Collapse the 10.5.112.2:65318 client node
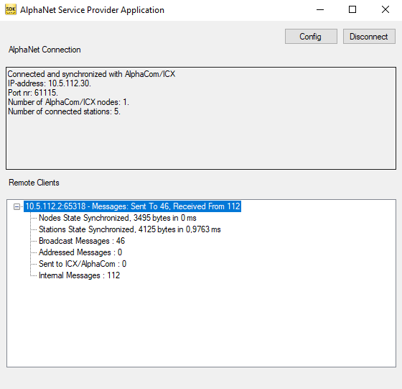The width and height of the screenshot is (402, 389). tap(17, 206)
